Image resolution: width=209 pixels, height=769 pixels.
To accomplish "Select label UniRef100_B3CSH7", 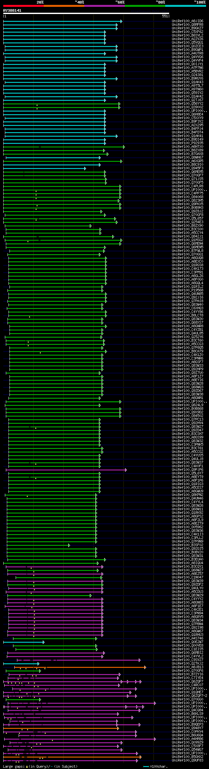I will [187, 434].
